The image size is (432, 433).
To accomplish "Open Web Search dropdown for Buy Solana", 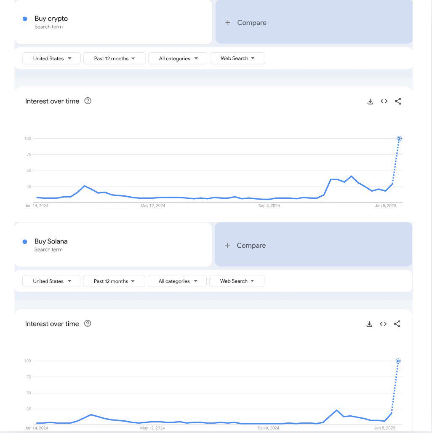I will (x=237, y=281).
